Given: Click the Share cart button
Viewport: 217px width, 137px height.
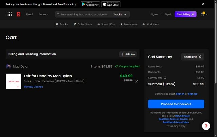Looking at the screenshot, I should point(193,57).
